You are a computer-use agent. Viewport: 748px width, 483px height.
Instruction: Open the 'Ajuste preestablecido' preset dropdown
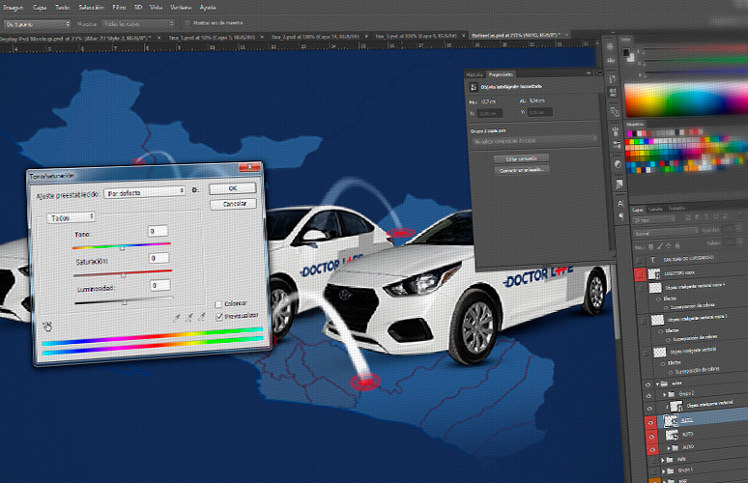point(145,192)
